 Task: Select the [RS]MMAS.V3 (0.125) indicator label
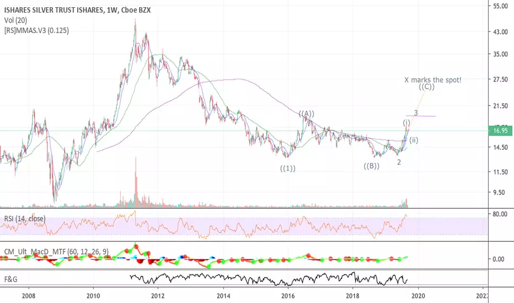click(36, 31)
